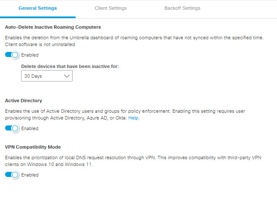Click the chevron arrow on the days dropdown
The height and width of the screenshot is (212, 277).
click(66, 76)
